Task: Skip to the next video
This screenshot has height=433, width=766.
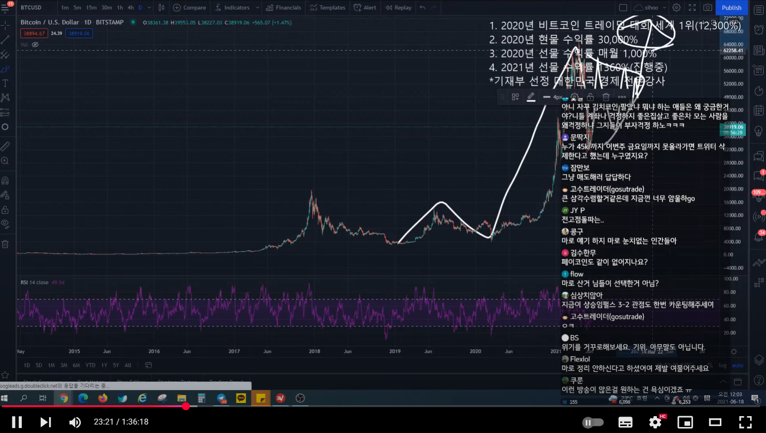Action: tap(46, 422)
